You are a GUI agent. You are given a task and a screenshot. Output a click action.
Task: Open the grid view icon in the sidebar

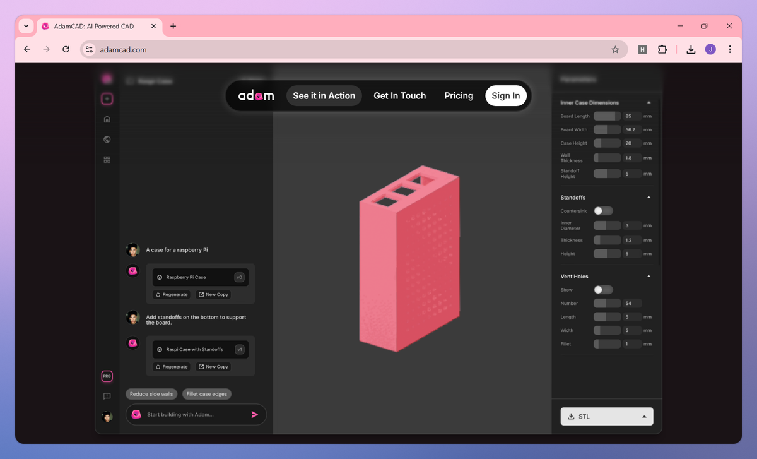click(107, 159)
